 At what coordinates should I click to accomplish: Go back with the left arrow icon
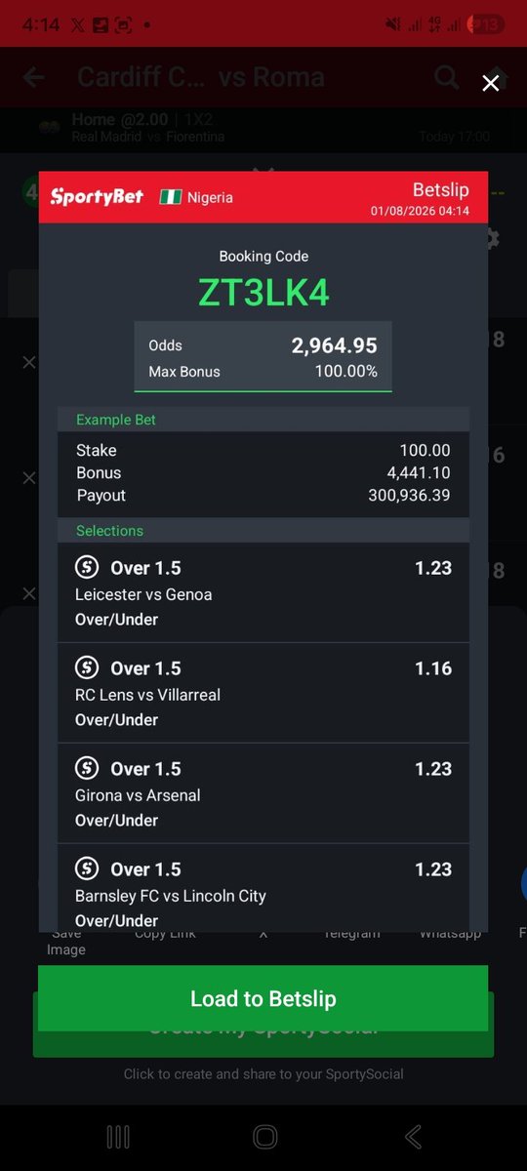coord(33,78)
